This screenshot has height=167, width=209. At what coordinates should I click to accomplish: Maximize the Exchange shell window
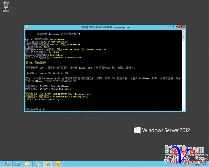(x=176, y=27)
